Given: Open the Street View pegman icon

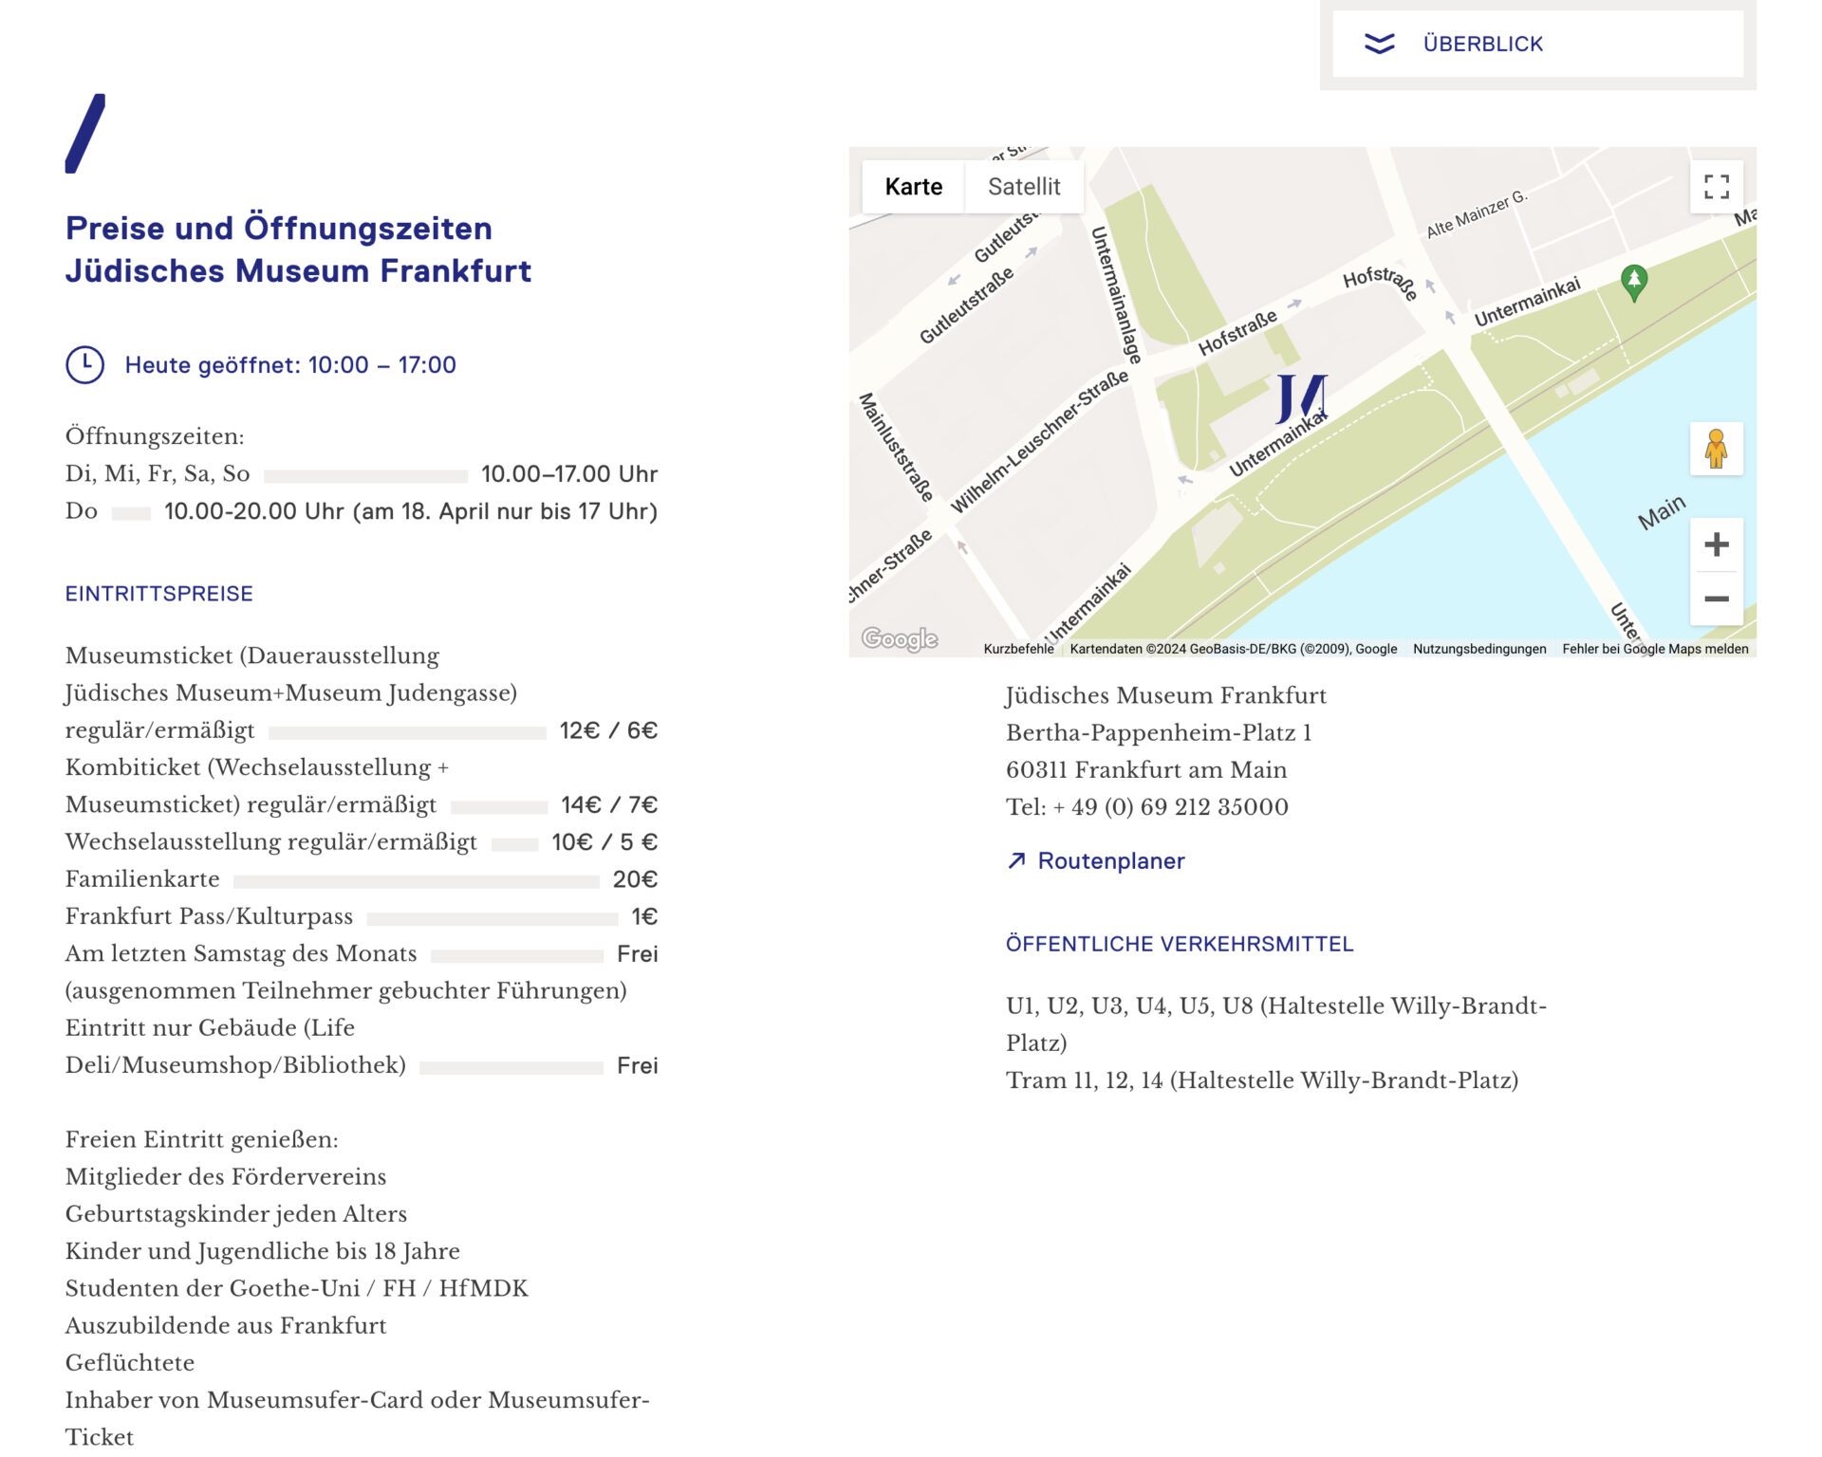Looking at the screenshot, I should point(1716,449).
